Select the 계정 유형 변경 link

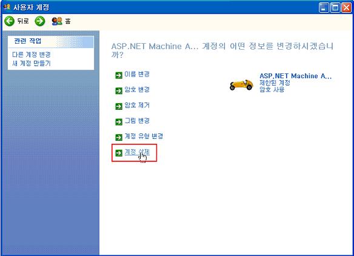click(144, 136)
